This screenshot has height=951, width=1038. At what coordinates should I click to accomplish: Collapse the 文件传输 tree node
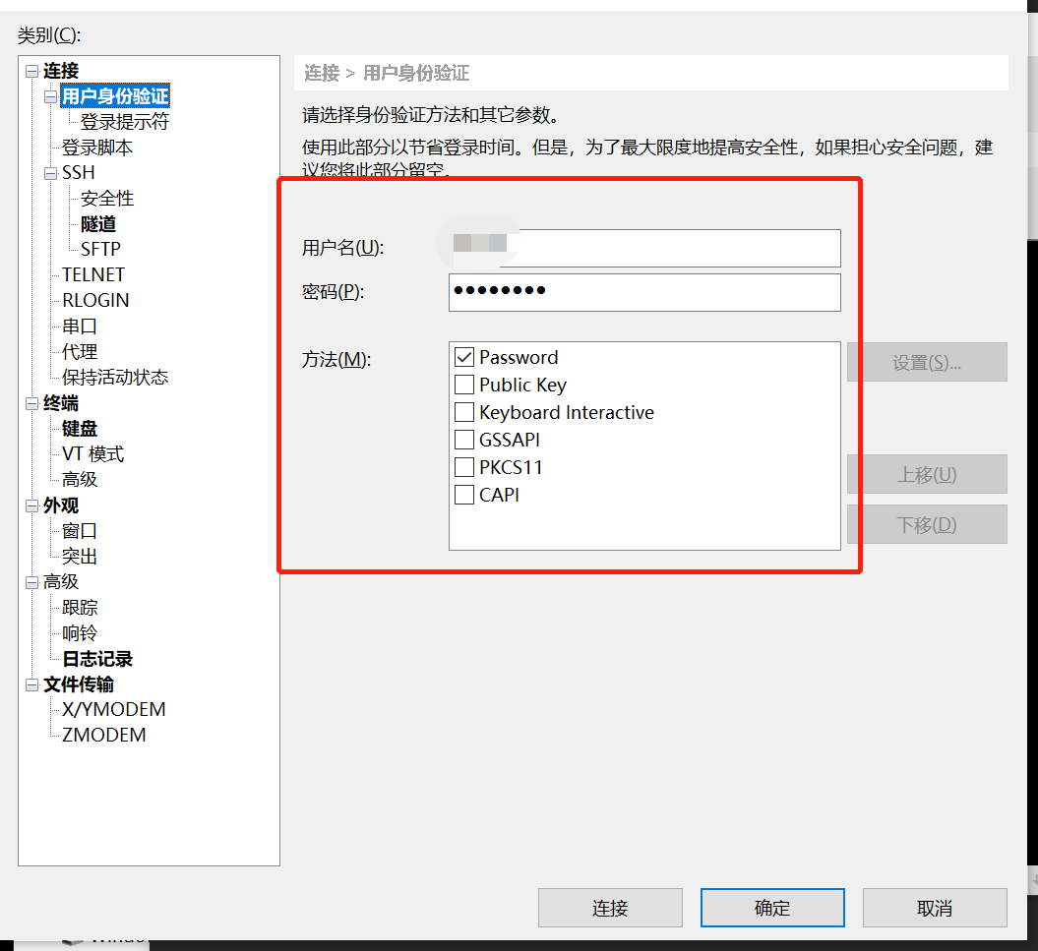tap(31, 684)
